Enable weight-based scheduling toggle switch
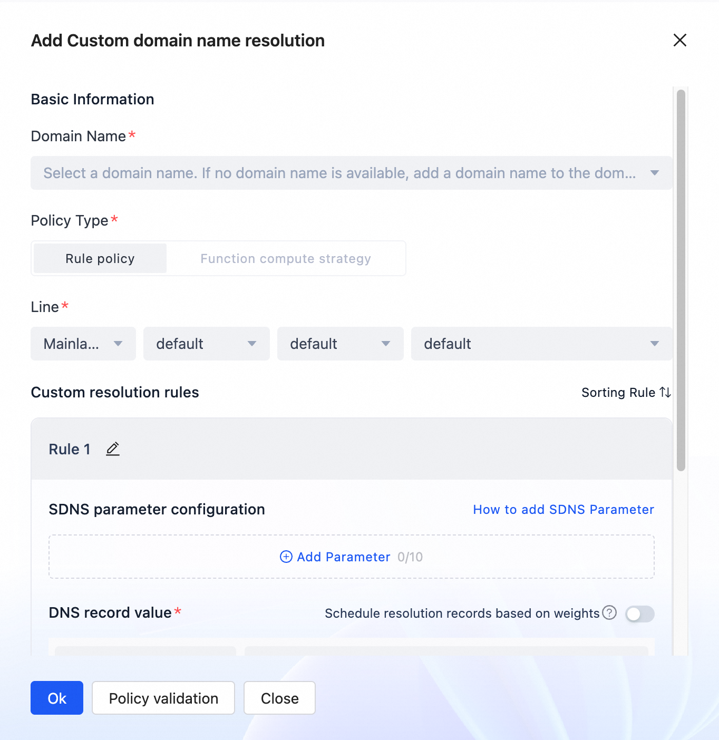The width and height of the screenshot is (719, 740). pos(639,614)
